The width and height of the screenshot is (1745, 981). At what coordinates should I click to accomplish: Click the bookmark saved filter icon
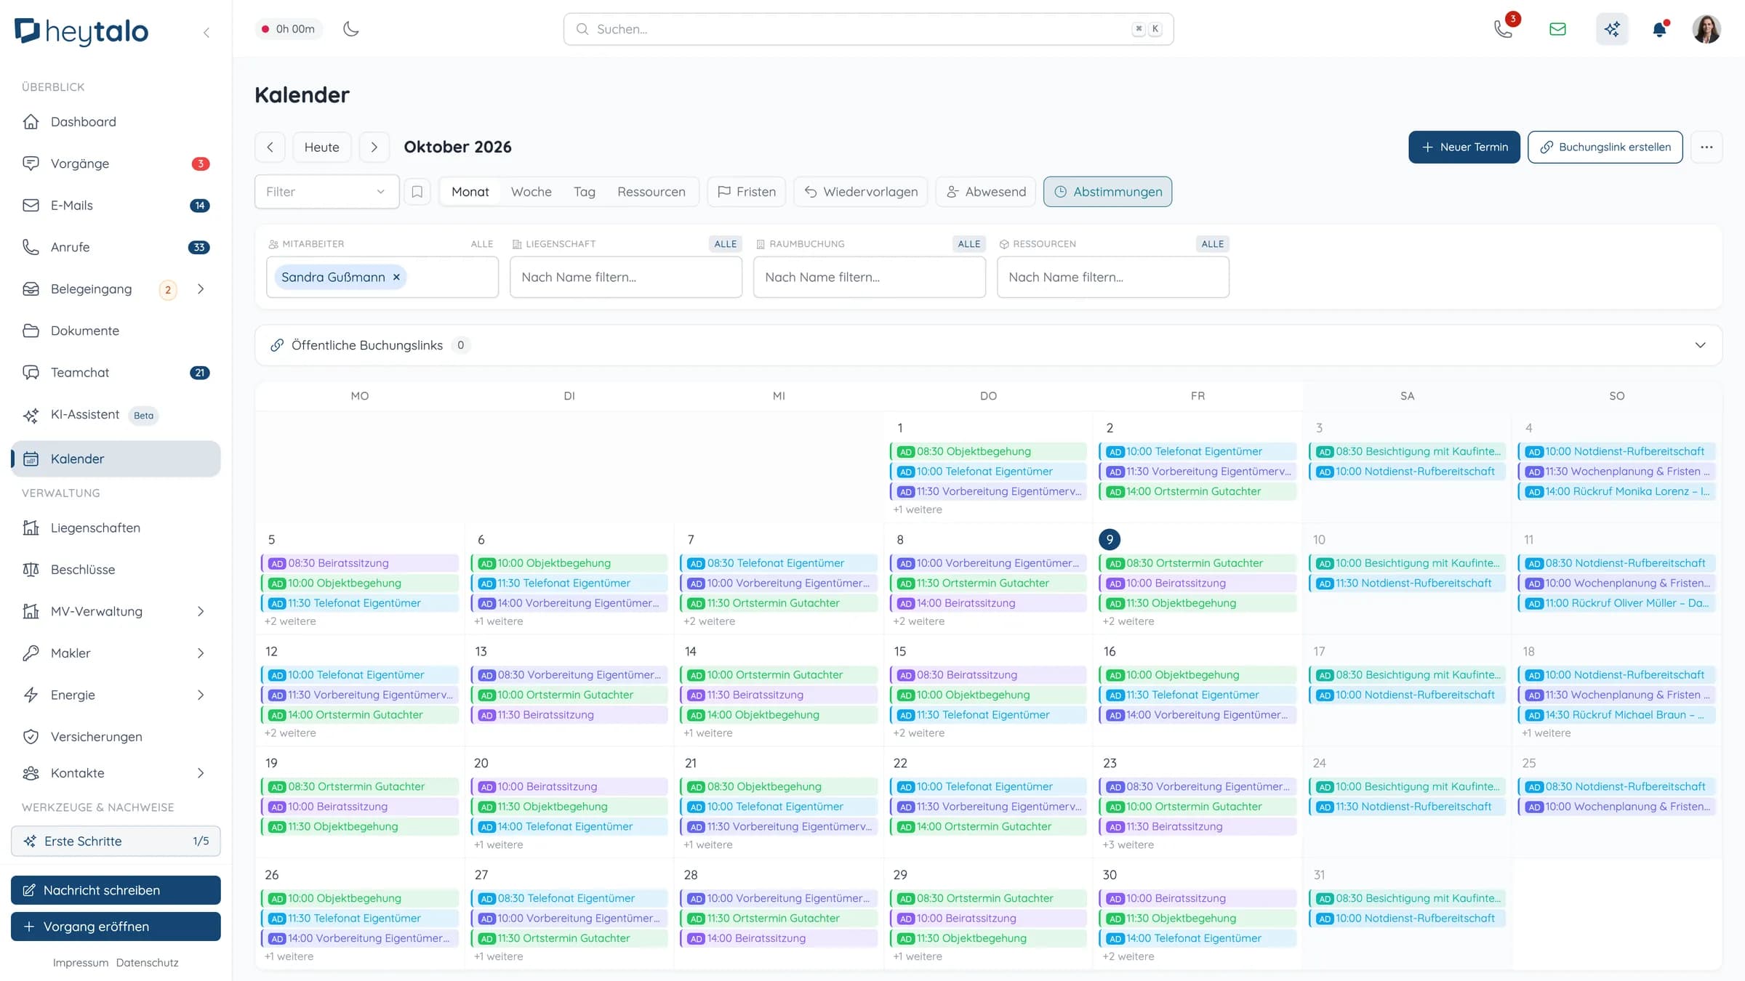tap(417, 192)
